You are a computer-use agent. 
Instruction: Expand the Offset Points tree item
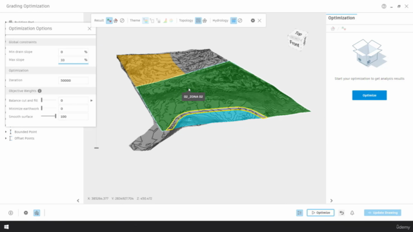pyautogui.click(x=6, y=139)
